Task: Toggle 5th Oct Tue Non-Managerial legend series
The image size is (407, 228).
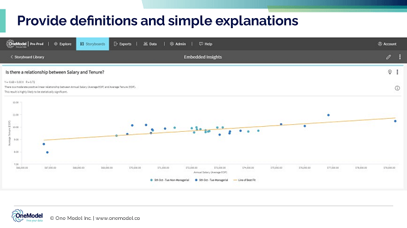Action: click(170, 180)
